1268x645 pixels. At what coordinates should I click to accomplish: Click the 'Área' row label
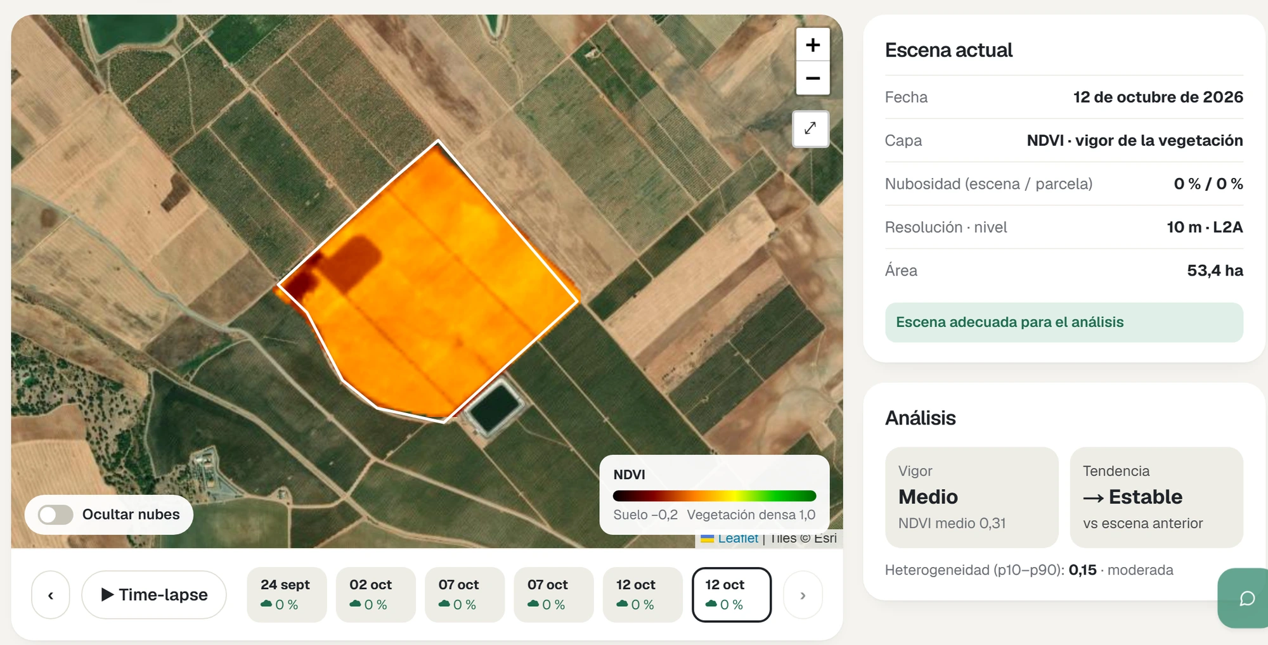(901, 271)
